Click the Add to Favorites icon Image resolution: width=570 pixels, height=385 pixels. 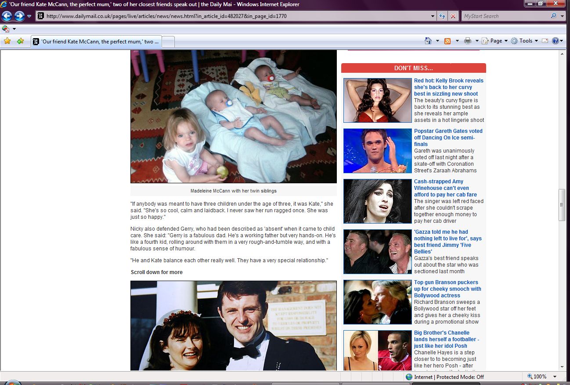[20, 41]
